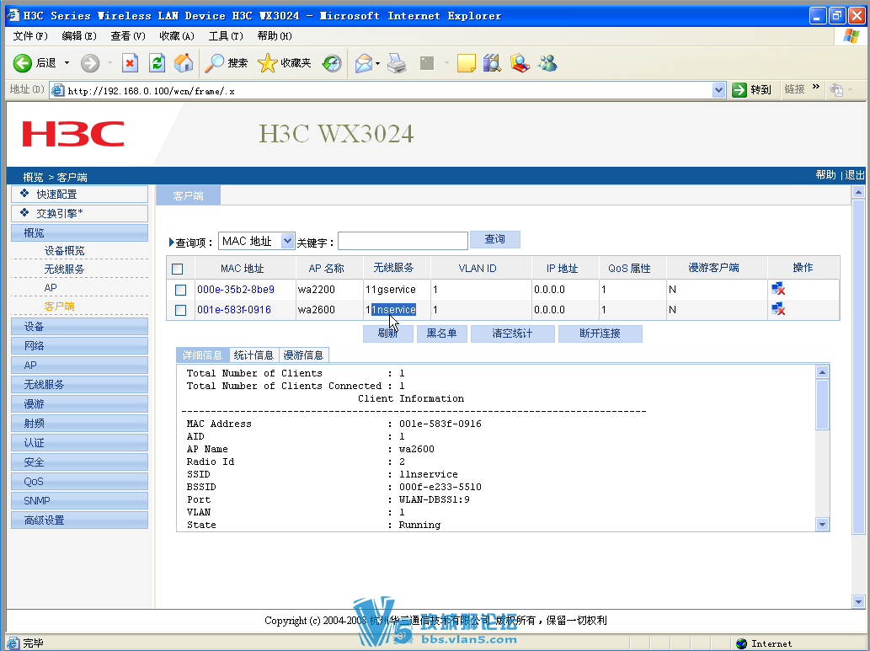
Task: Open the 快速配置 sidebar item
Action: pyautogui.click(x=79, y=195)
